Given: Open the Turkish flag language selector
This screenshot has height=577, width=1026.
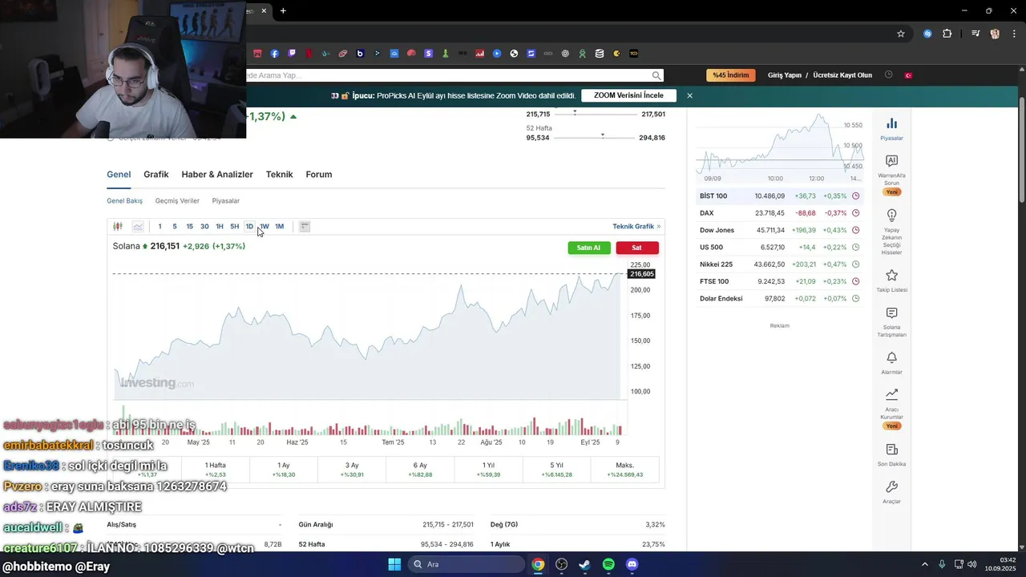Looking at the screenshot, I should [909, 75].
